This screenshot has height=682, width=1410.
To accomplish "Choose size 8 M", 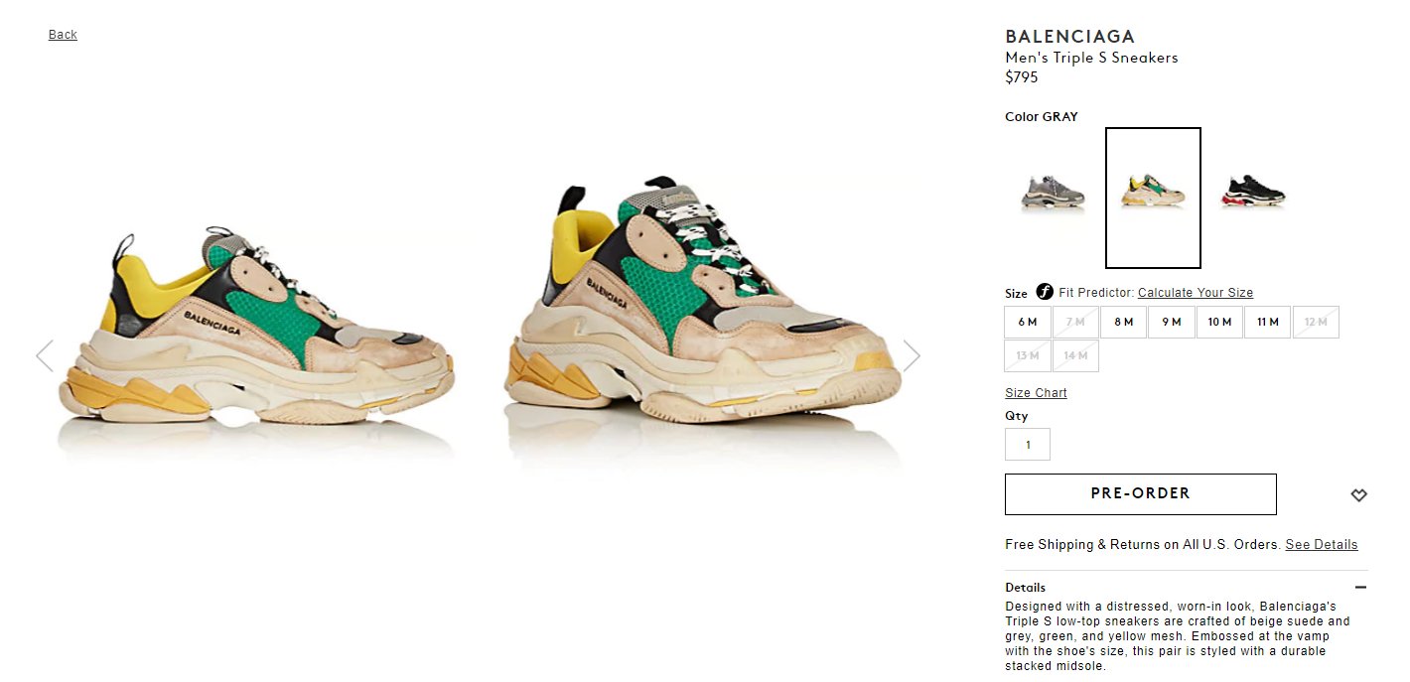I will tap(1123, 322).
